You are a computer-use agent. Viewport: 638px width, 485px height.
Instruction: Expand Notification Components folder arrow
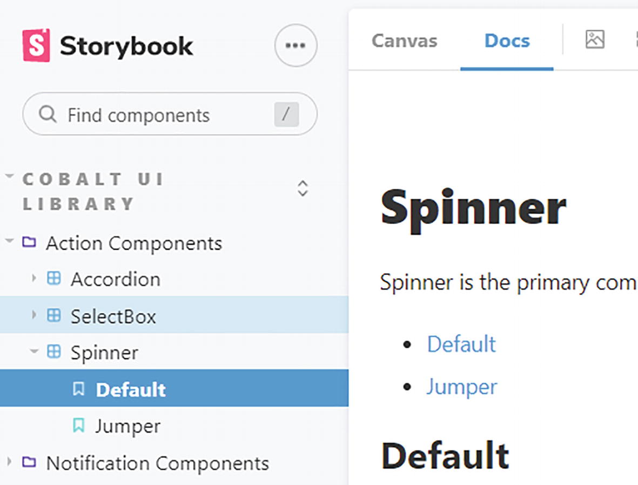pyautogui.click(x=9, y=462)
